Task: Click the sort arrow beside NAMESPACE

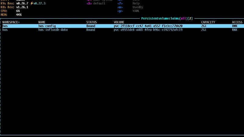Action: (19, 22)
